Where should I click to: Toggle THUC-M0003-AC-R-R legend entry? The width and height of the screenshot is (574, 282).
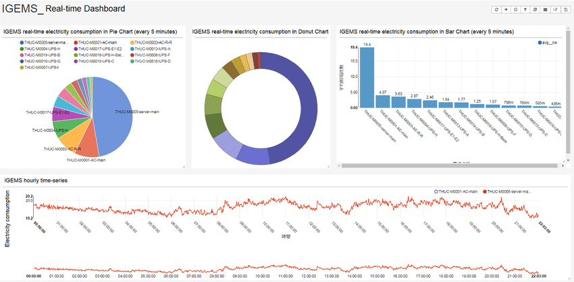coord(151,43)
